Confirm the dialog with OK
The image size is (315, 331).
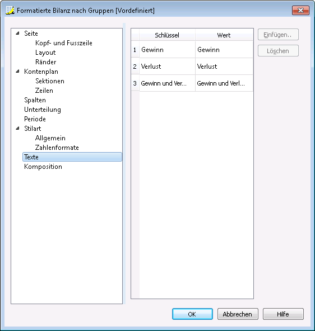pos(192,314)
